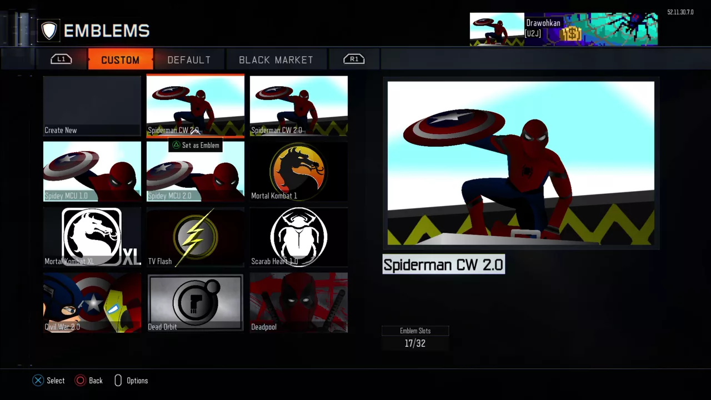Click the L1 shoulder button icon

click(x=61, y=59)
